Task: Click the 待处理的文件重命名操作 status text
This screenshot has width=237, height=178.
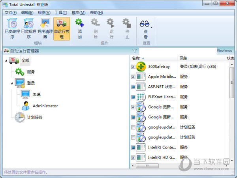Action: 26,172
